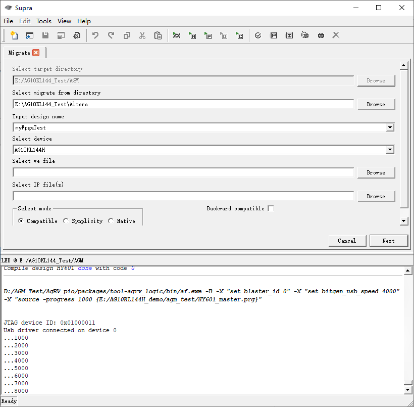Image resolution: width=414 pixels, height=407 pixels.
Task: Browse for IP file(s)
Action: point(376,196)
